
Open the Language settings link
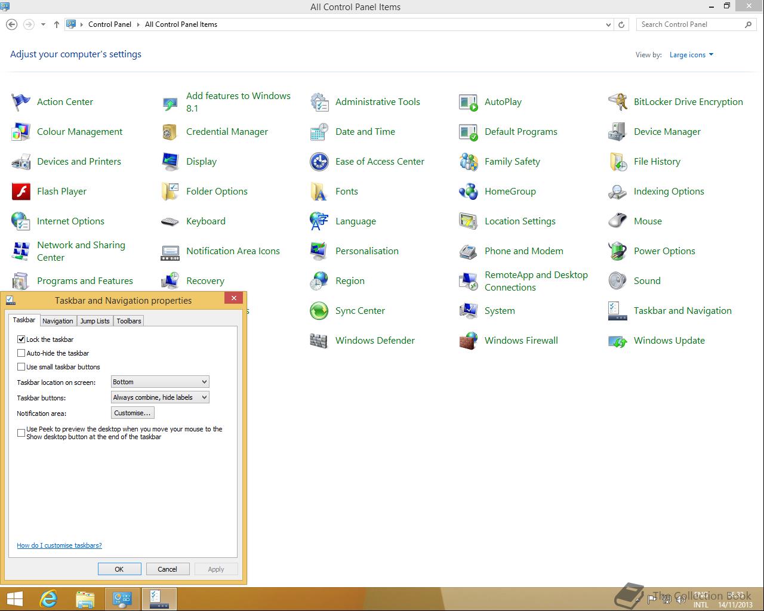pyautogui.click(x=356, y=221)
